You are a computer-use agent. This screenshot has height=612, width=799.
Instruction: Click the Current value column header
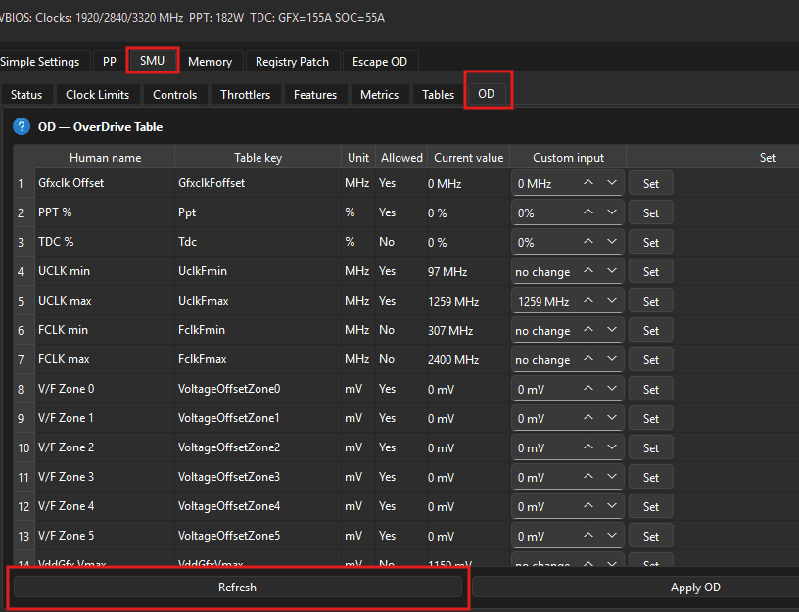click(x=468, y=158)
